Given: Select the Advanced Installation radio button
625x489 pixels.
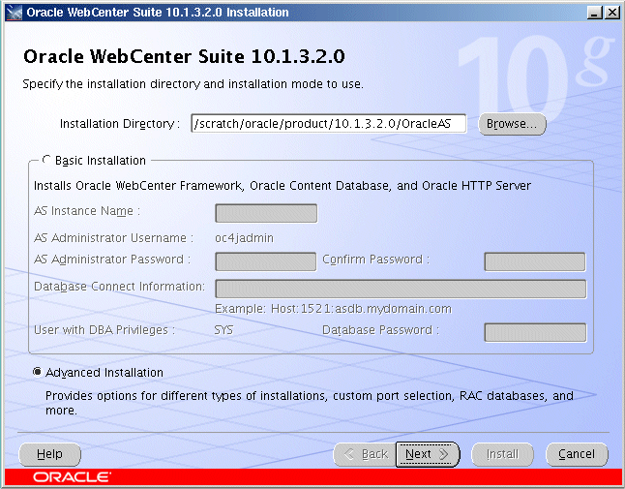Looking at the screenshot, I should (37, 372).
